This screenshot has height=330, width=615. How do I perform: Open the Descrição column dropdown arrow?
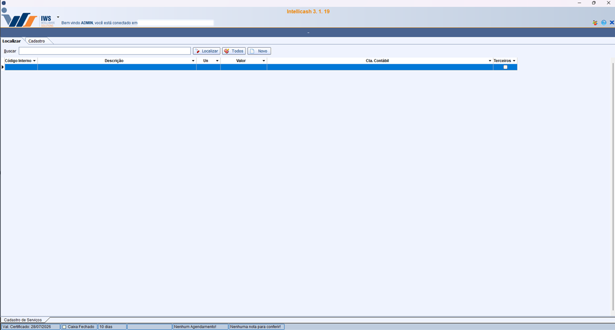(193, 61)
